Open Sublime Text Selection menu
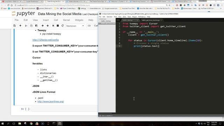Viewport: 224px width, 126px height. (x=110, y=17)
